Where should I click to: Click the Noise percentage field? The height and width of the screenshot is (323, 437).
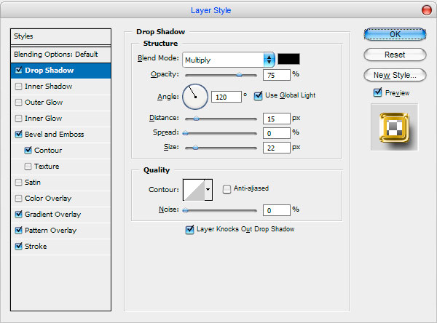(x=277, y=210)
